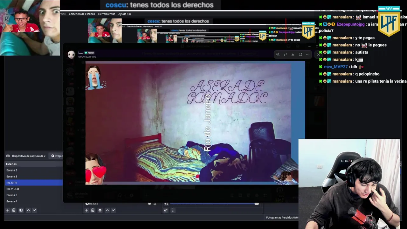The height and width of the screenshot is (229, 407).
Task: Mute audio using the speaker icon
Action: click(x=166, y=204)
